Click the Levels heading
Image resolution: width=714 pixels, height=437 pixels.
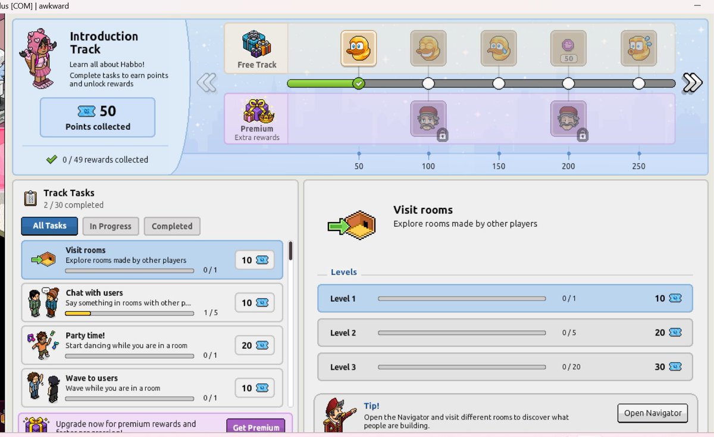click(x=344, y=272)
